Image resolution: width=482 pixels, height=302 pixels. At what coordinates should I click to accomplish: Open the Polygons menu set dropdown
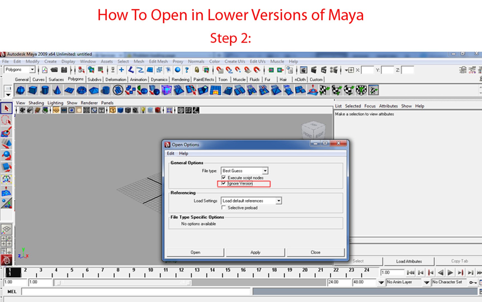[x=20, y=70]
